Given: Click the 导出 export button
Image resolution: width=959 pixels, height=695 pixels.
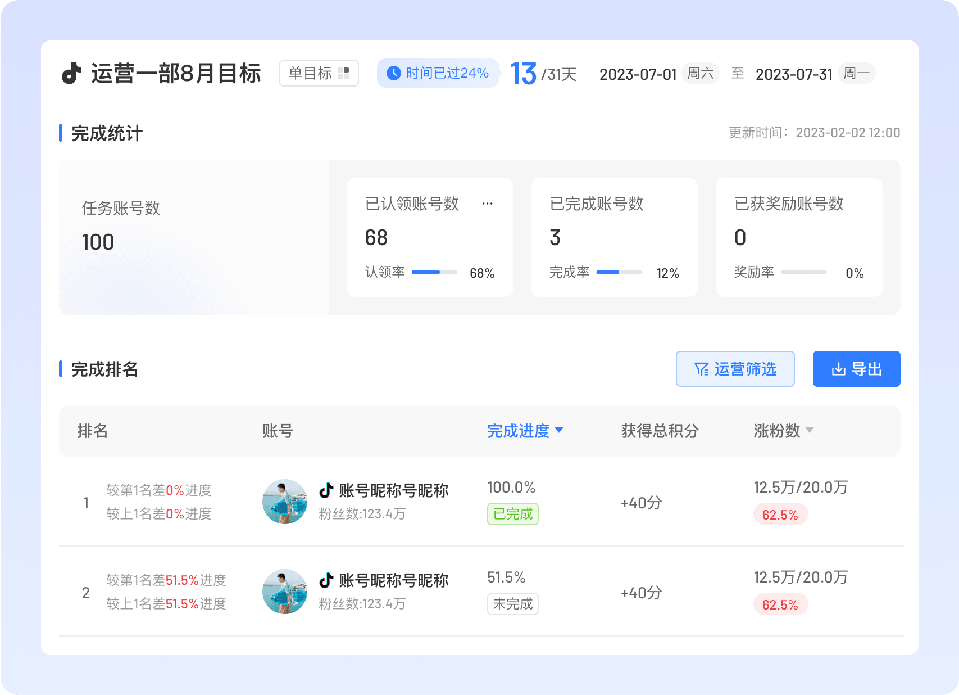Looking at the screenshot, I should point(856,369).
